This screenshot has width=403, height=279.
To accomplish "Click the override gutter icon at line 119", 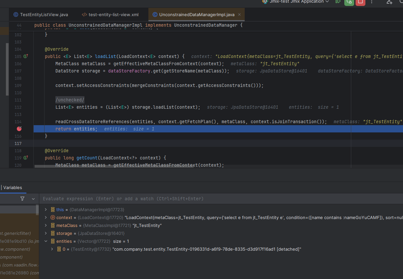I will tap(26, 158).
